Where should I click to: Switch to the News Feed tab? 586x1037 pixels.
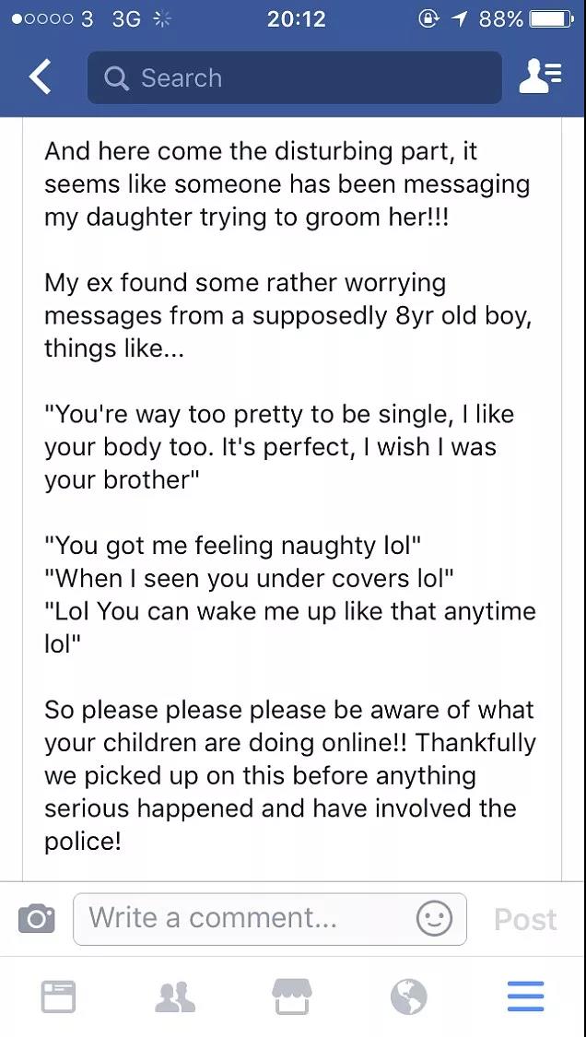[58, 996]
